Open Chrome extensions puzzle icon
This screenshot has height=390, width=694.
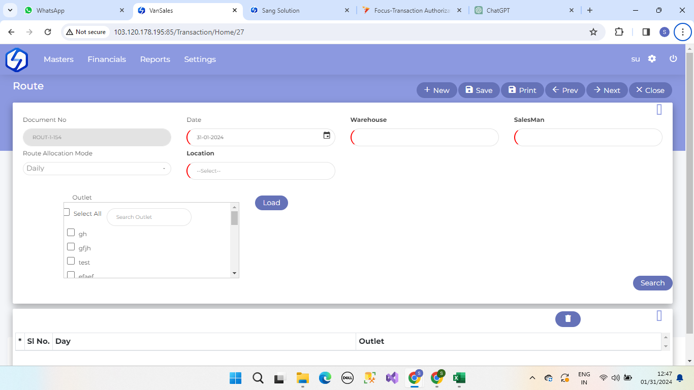coord(619,32)
